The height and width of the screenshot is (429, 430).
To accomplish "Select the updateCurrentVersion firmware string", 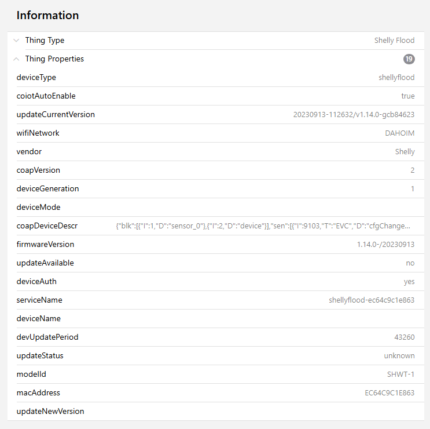I will [x=354, y=115].
